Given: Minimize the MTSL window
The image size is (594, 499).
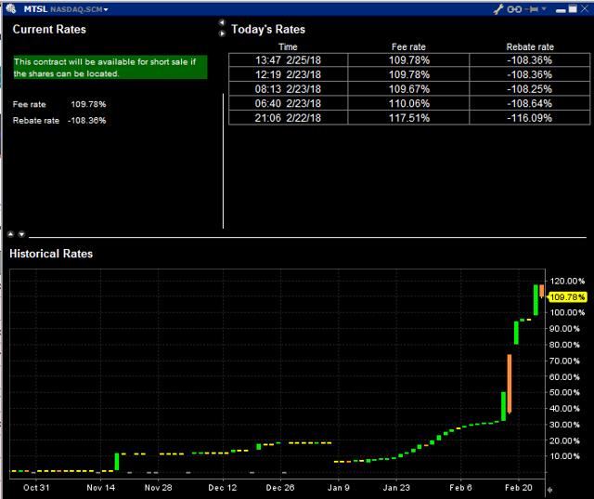Looking at the screenshot, I should point(561,9).
